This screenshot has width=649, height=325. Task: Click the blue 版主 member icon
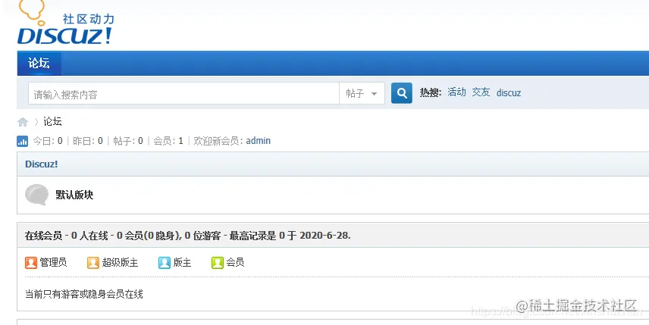point(165,263)
